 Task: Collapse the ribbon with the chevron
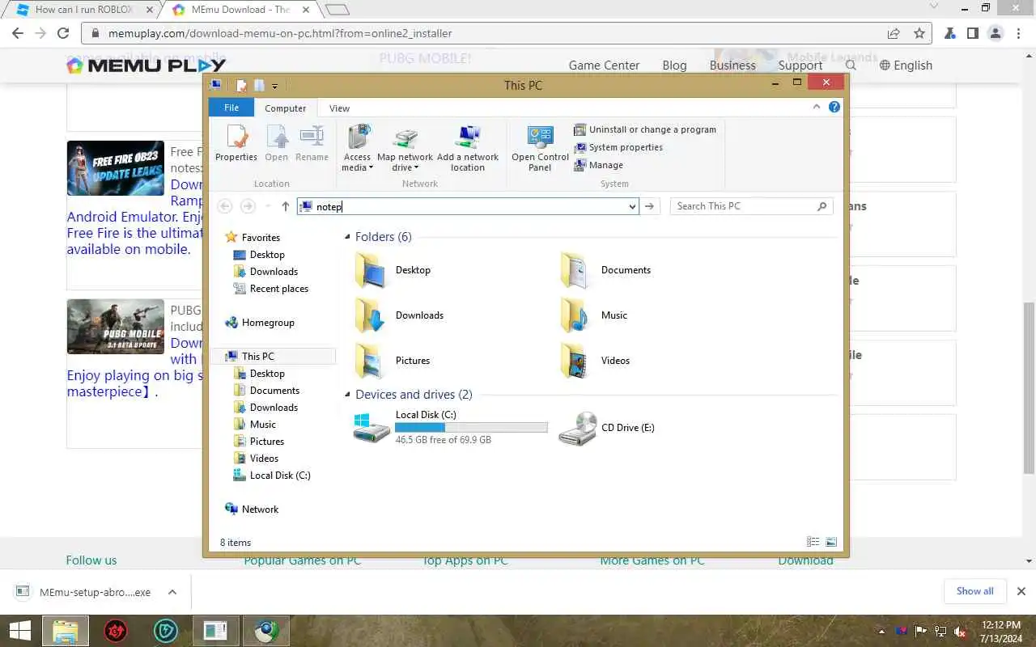[x=817, y=107]
